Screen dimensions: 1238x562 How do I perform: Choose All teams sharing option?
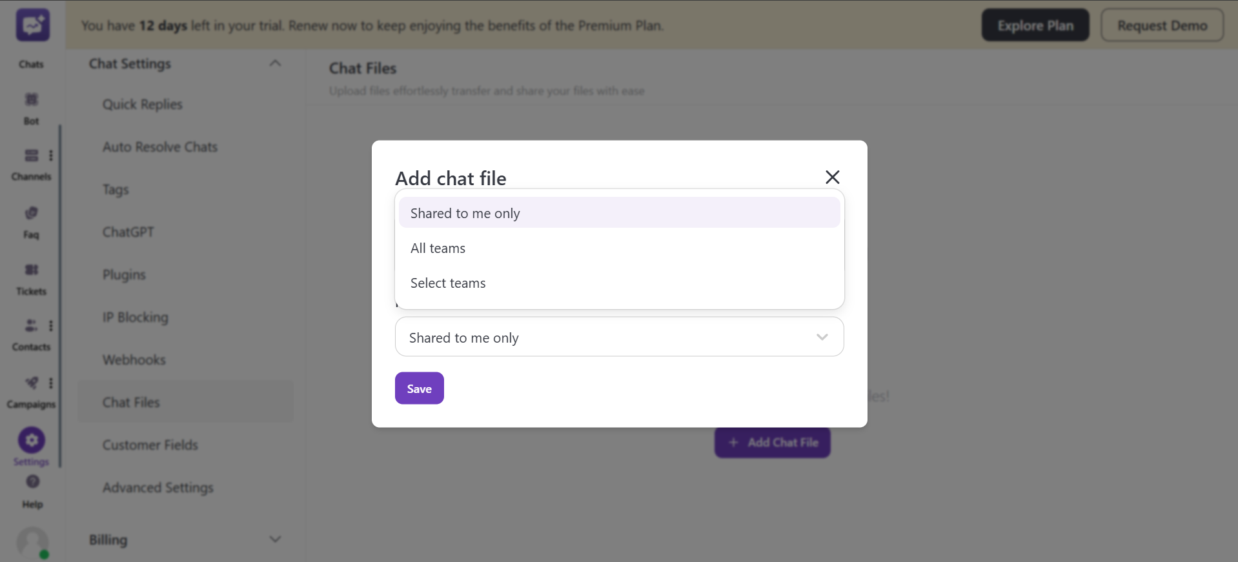(438, 248)
